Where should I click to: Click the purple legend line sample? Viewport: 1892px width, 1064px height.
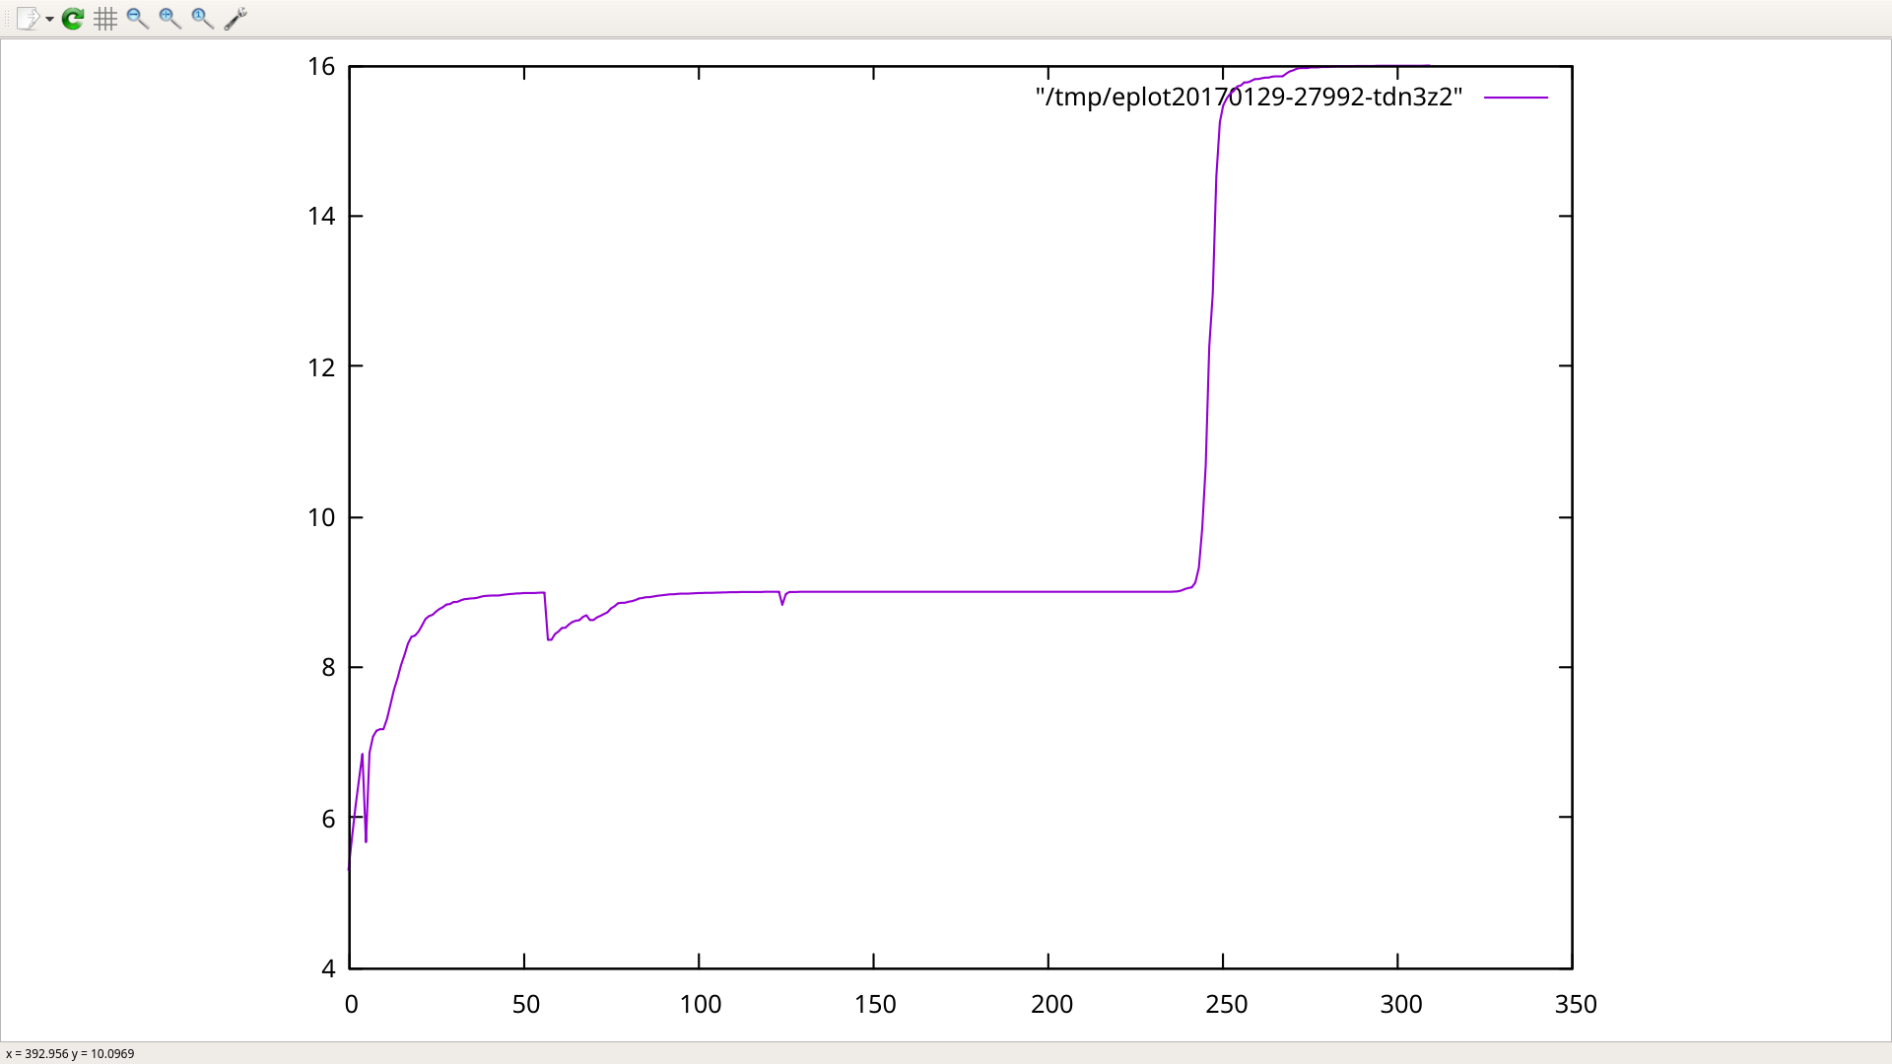click(1516, 98)
